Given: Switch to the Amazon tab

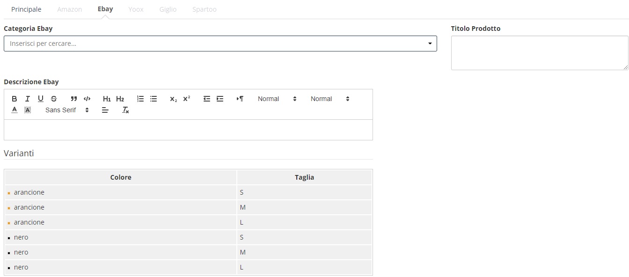Looking at the screenshot, I should point(70,9).
